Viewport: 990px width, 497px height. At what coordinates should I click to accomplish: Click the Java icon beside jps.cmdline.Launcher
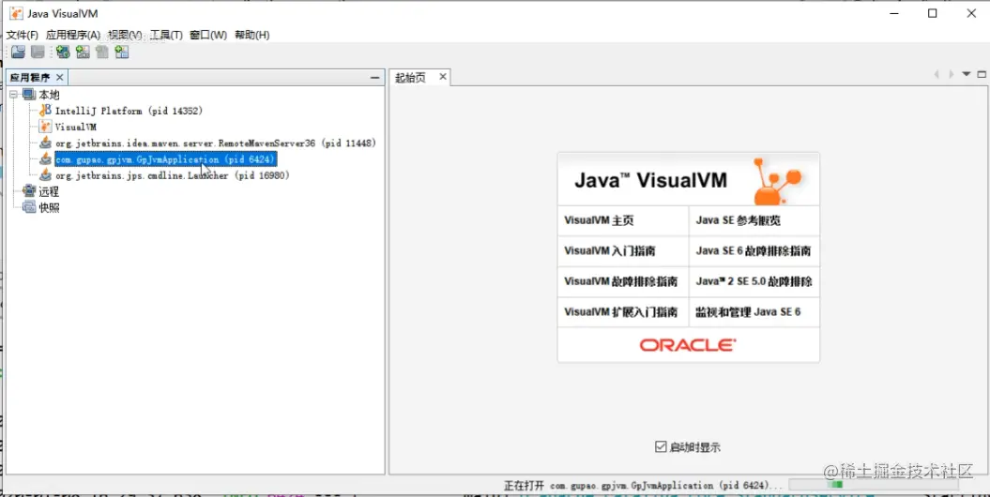point(45,175)
